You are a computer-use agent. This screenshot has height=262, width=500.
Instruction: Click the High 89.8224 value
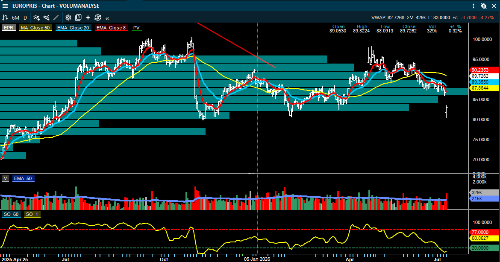pos(361,31)
